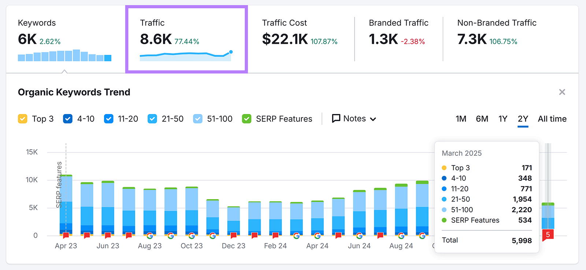This screenshot has height=270, width=586.
Task: Click the Google update icon at Apr 24
Action: coord(317,236)
